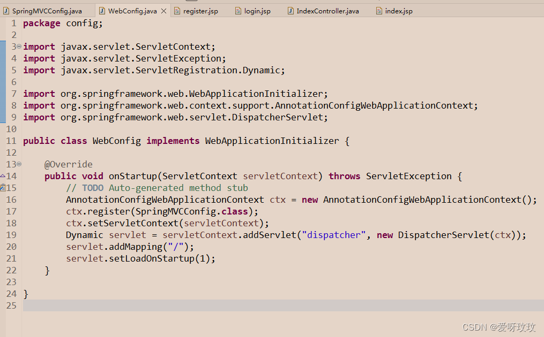Collapse the import statements block
544x337 pixels.
[18, 47]
